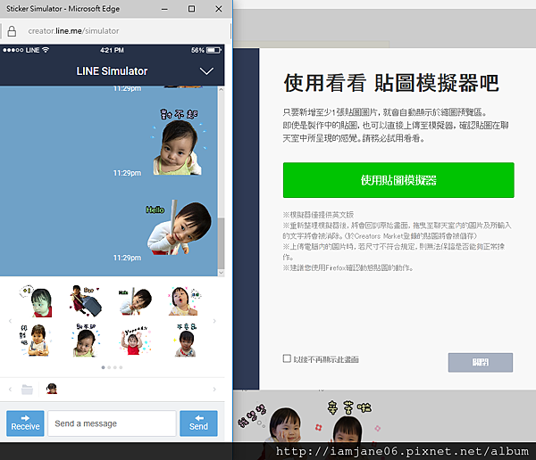Click the green 使用貼圖模擬器 button
Viewport: 536px width, 460px height.
(398, 180)
